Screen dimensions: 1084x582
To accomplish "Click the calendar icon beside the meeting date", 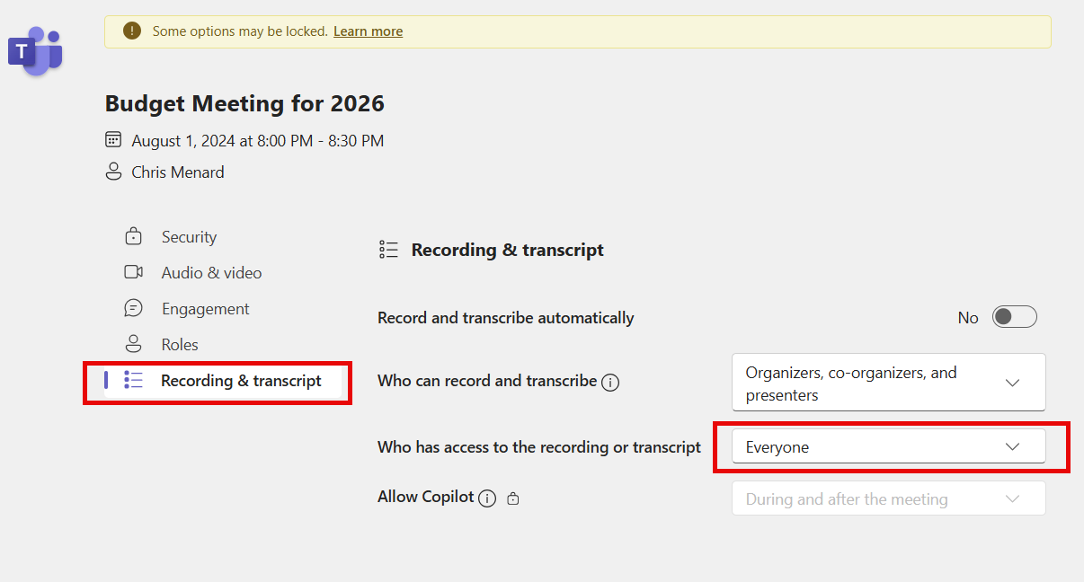I will [x=113, y=139].
